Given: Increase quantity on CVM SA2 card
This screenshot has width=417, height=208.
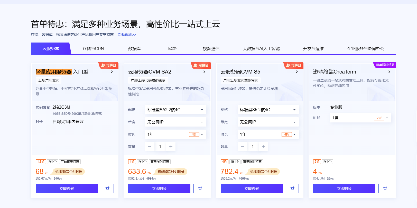Looking at the screenshot, I should [x=171, y=147].
